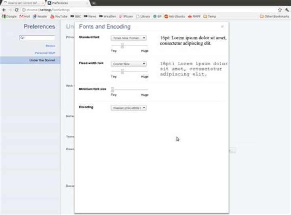
Task: Open the RMPF bookmark
Action: (x=194, y=17)
